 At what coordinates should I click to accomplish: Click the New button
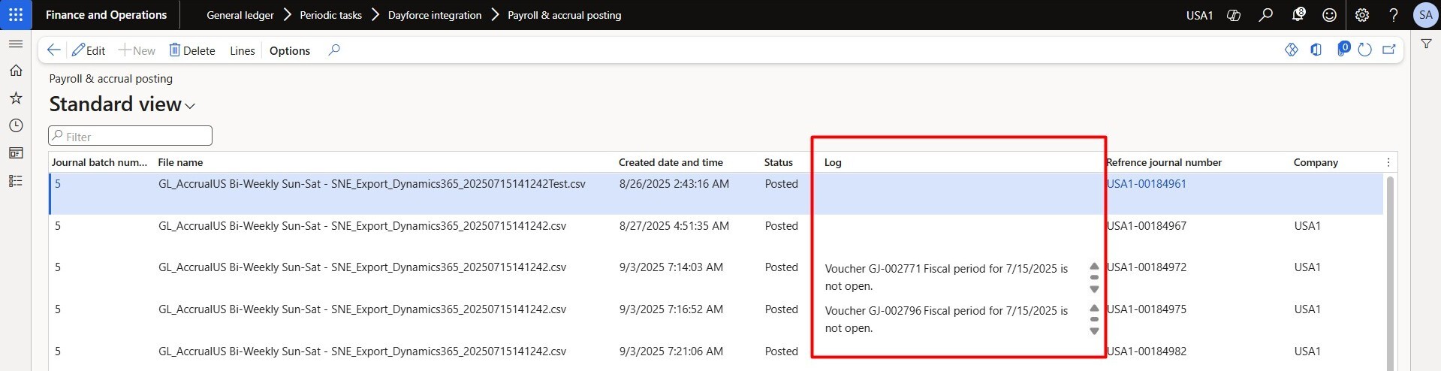pyautogui.click(x=137, y=50)
